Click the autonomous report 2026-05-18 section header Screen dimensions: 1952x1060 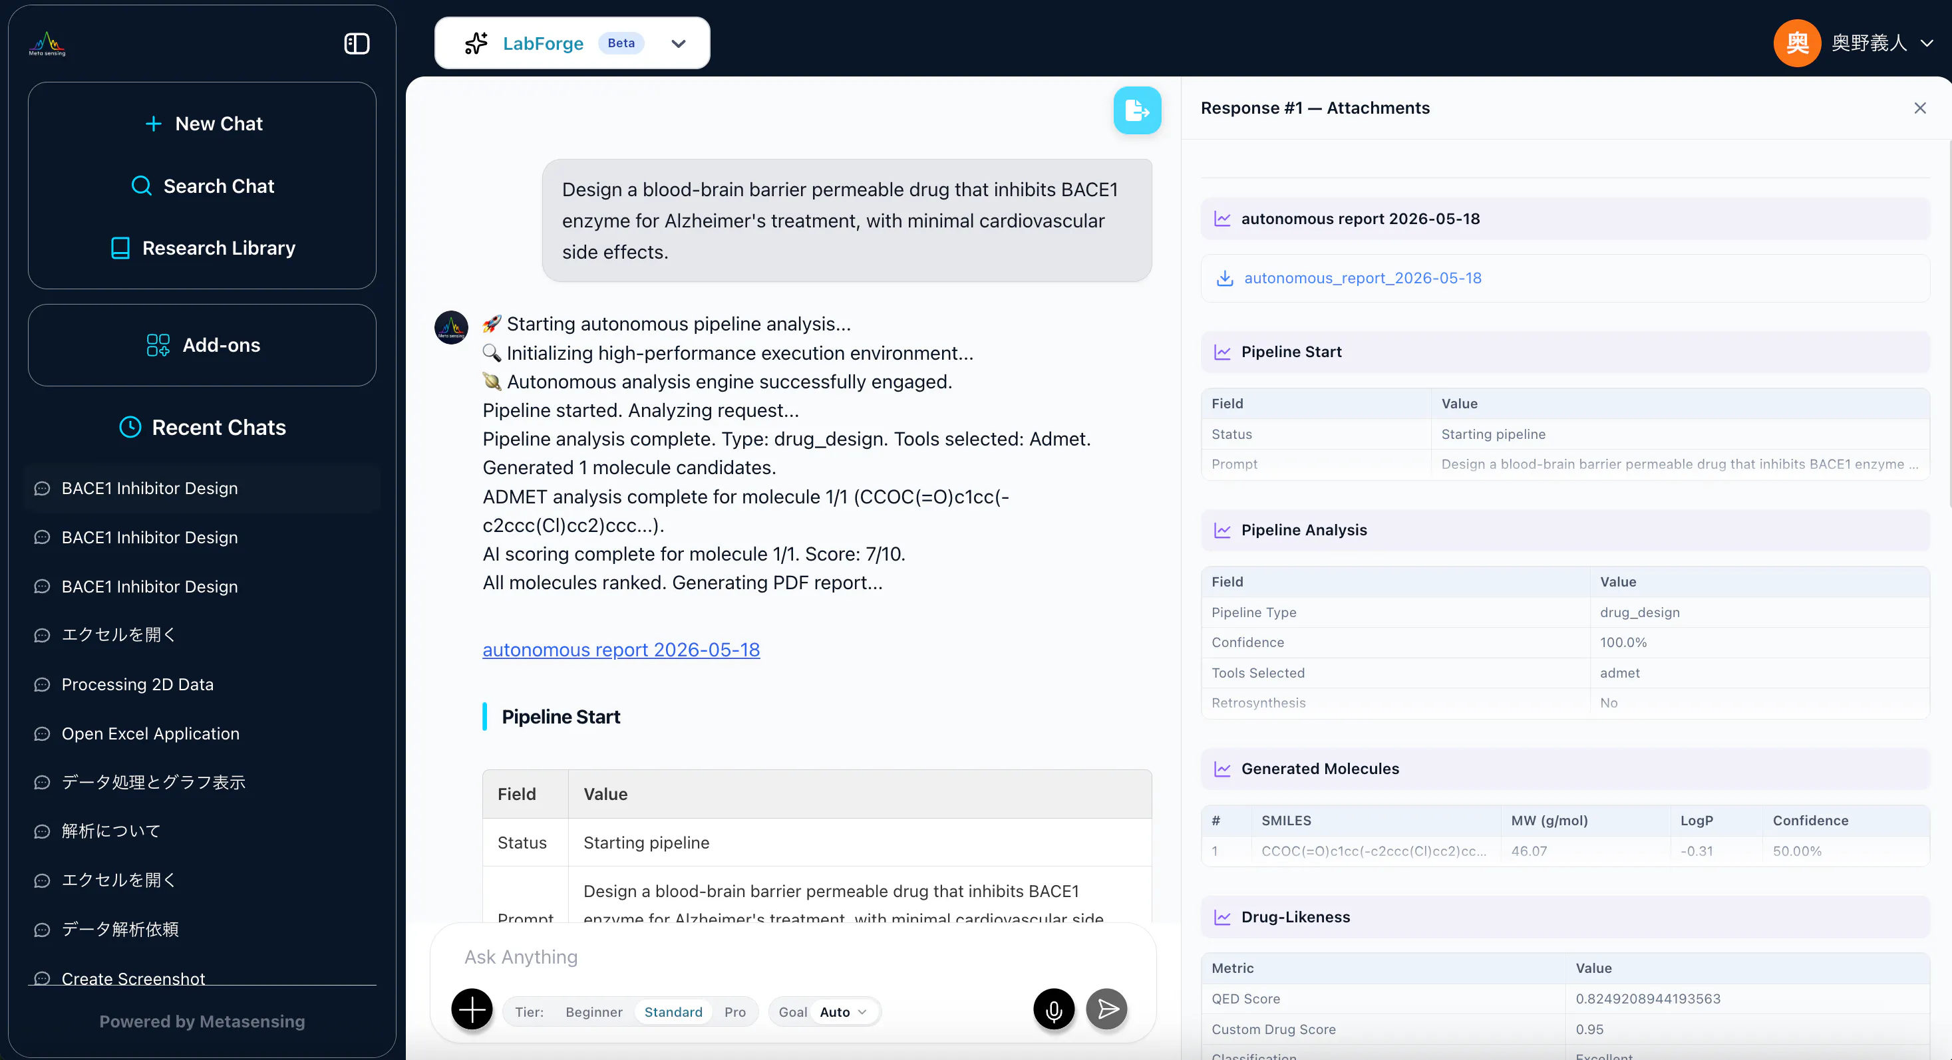point(1565,219)
